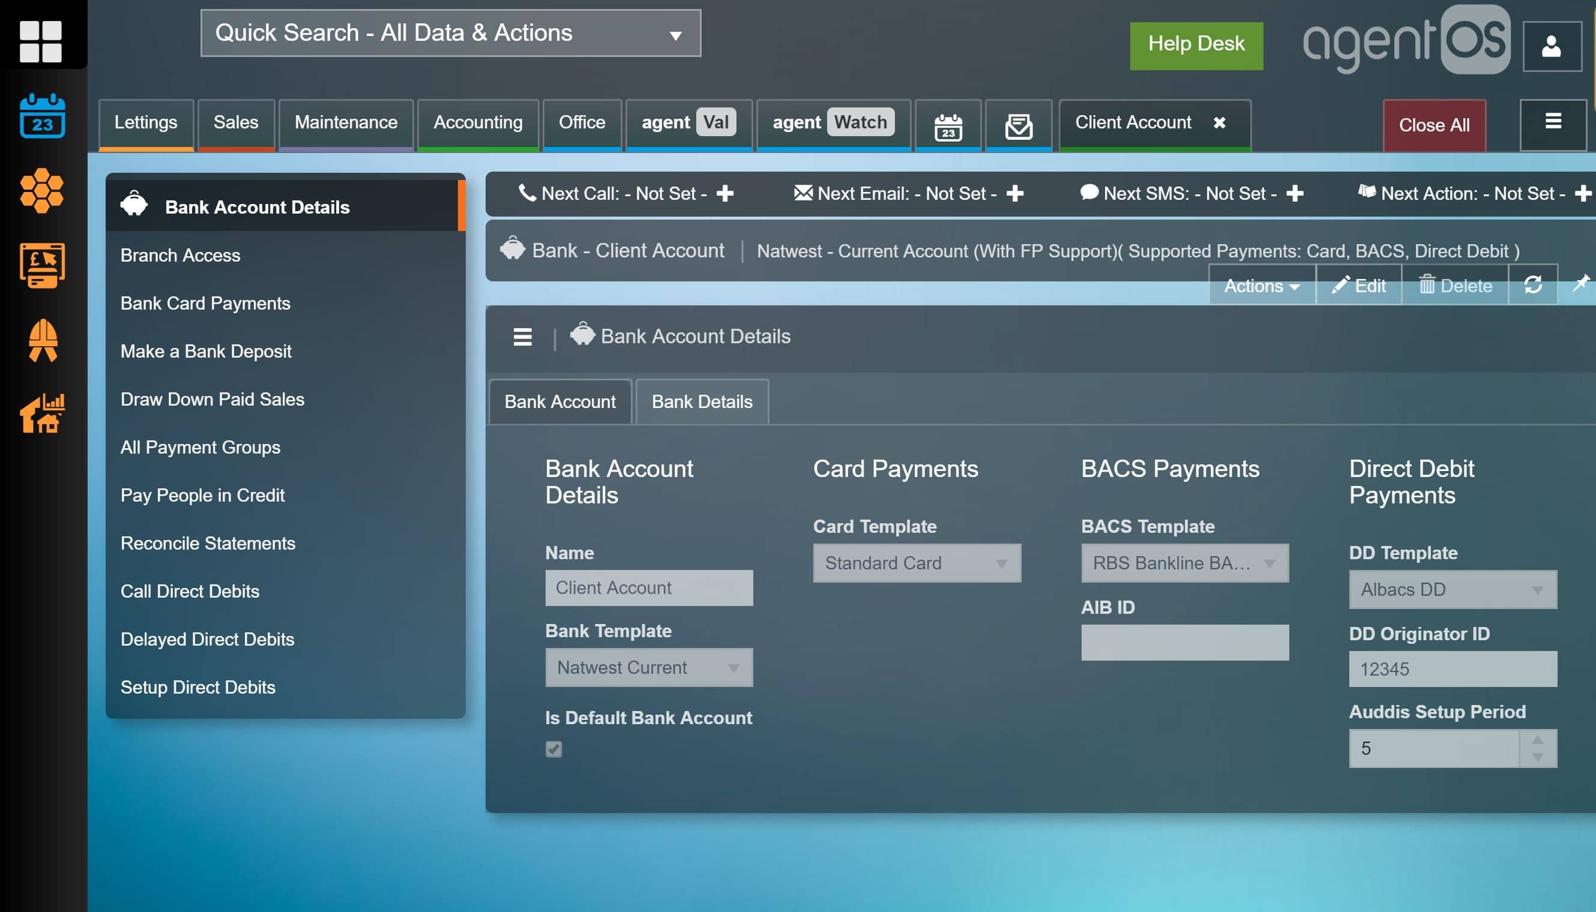Open the Accounting tab

[478, 124]
